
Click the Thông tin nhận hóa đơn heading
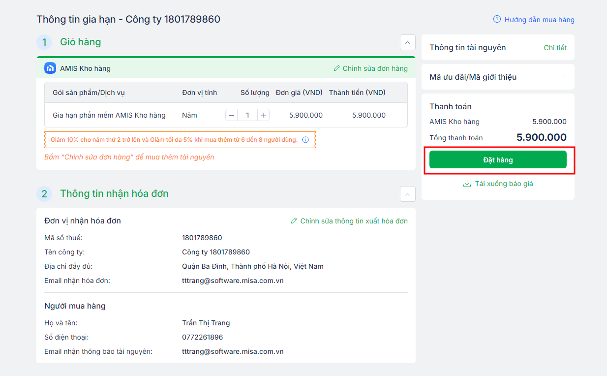tap(114, 194)
